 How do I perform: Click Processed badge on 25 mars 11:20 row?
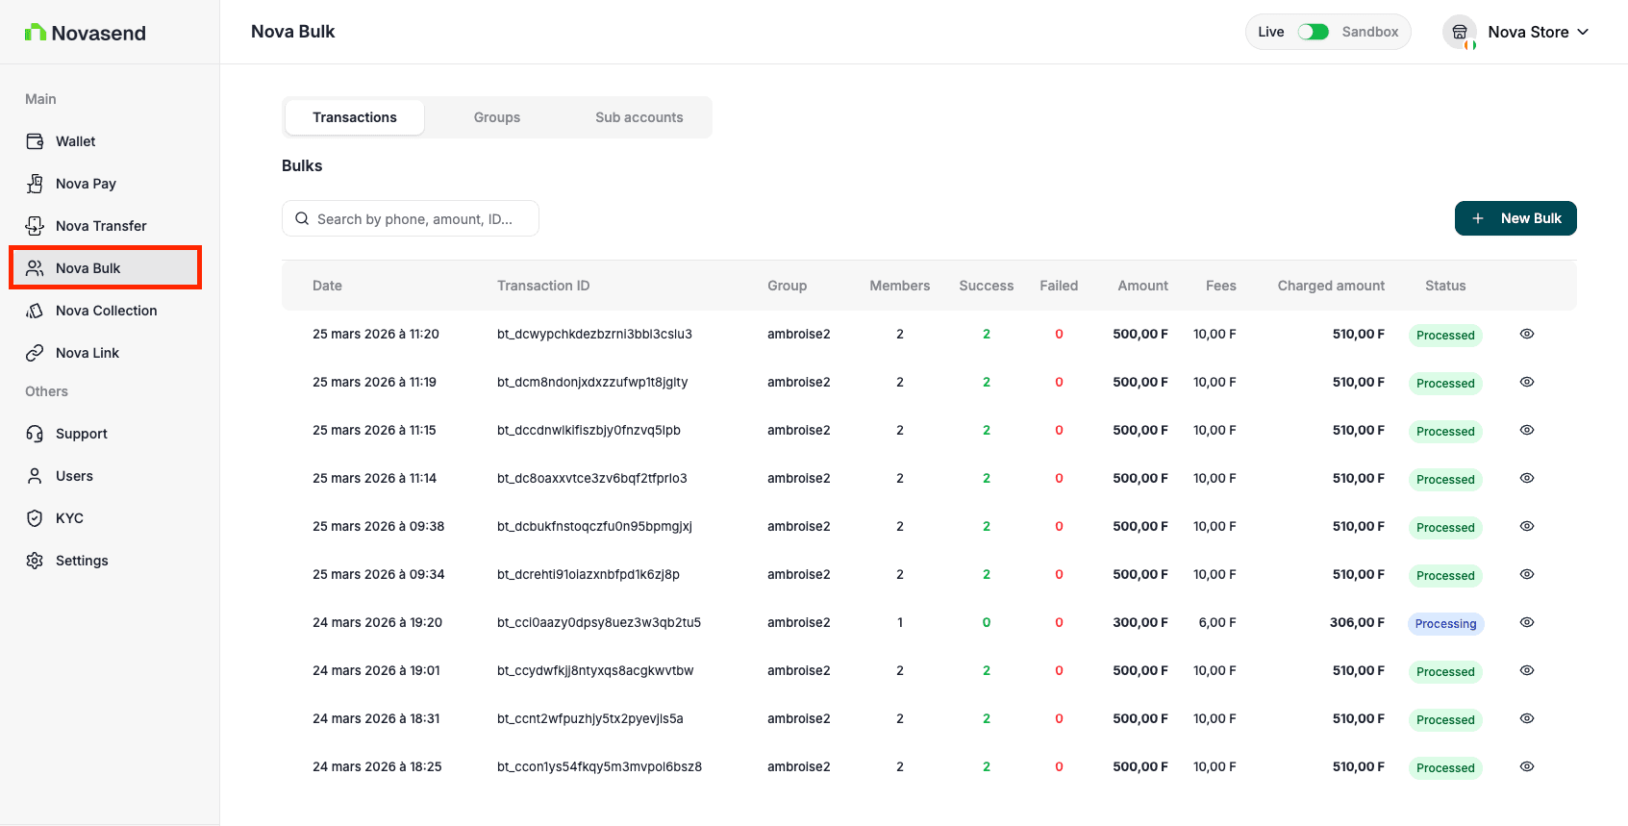coord(1445,335)
